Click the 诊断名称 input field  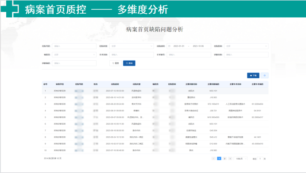(x=246, y=54)
